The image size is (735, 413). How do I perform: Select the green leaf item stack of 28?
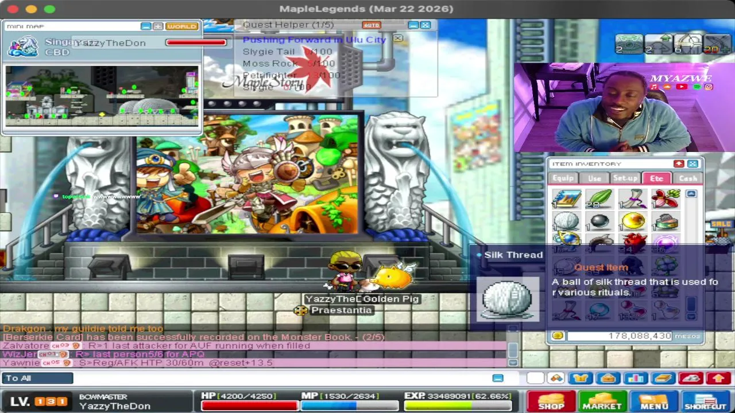[x=599, y=199]
